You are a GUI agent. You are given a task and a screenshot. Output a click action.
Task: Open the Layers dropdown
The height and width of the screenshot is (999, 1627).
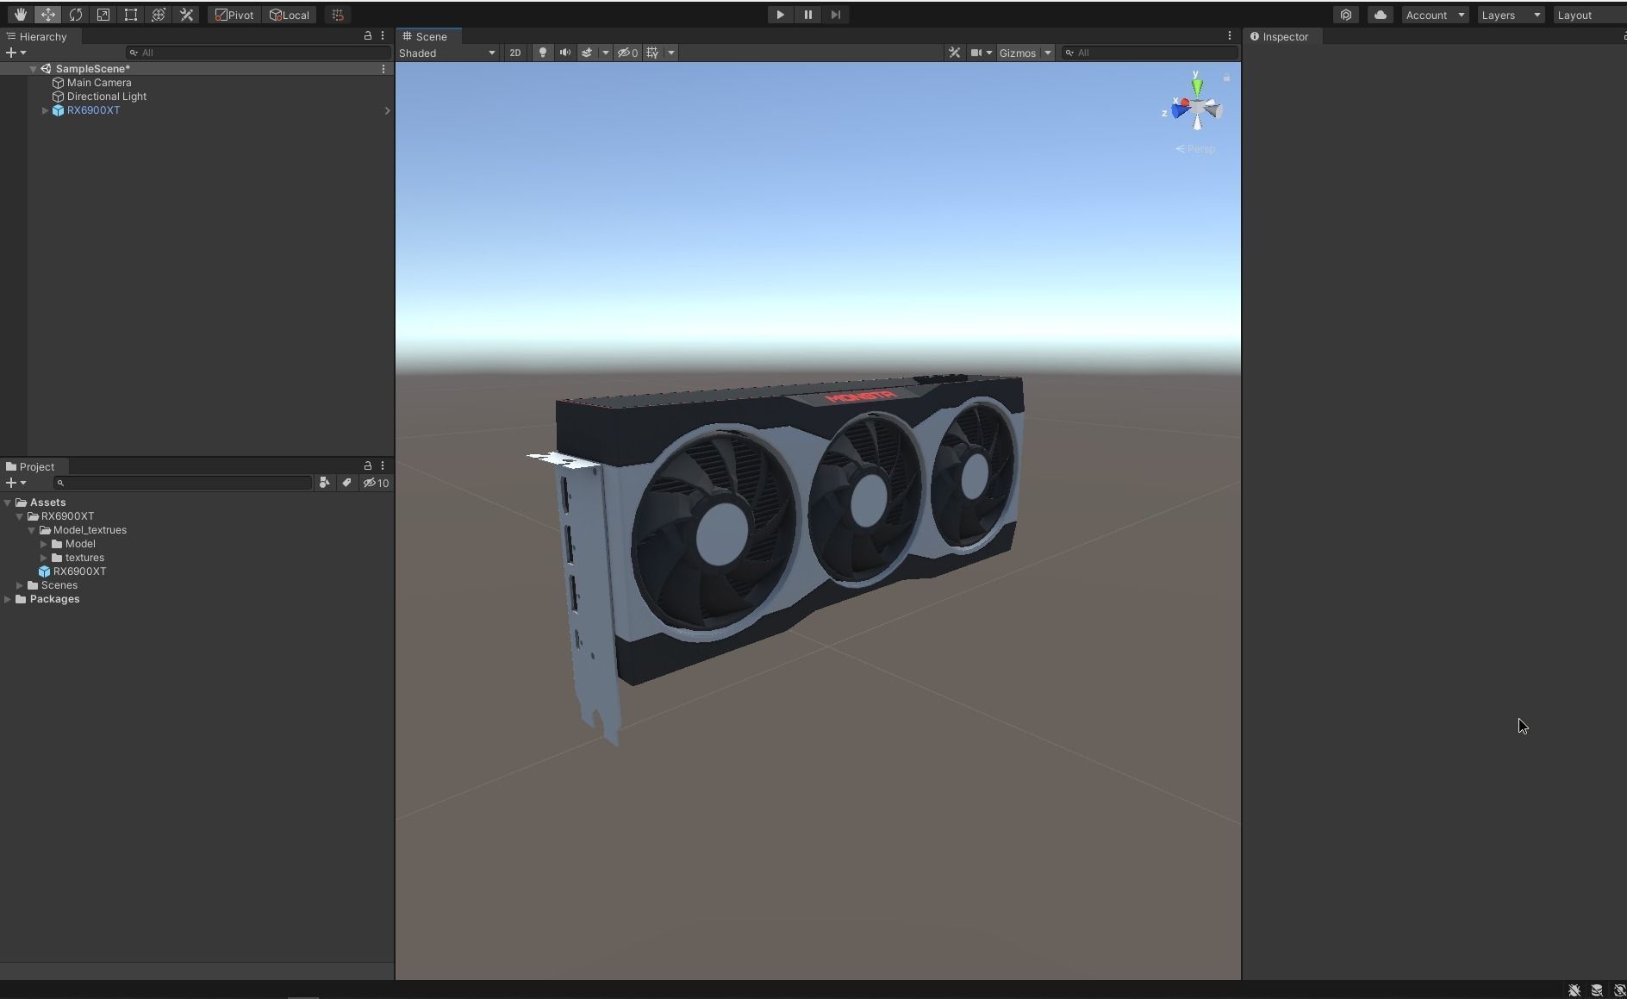pyautogui.click(x=1511, y=15)
